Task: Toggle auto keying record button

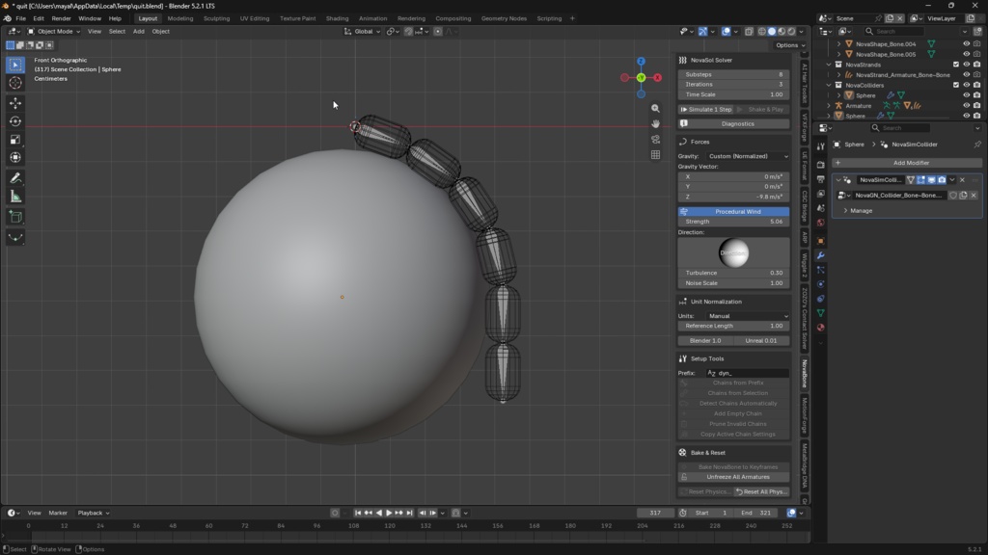Action: point(335,513)
